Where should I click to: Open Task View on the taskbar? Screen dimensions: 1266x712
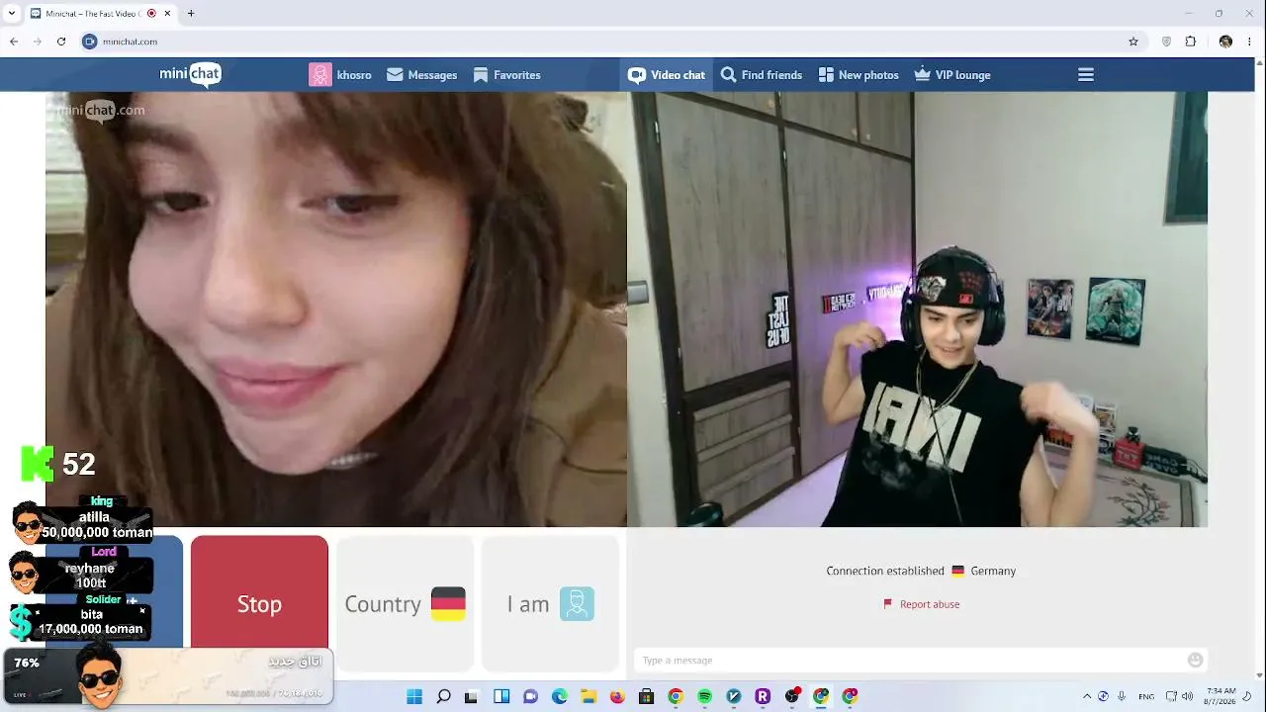[x=472, y=696]
